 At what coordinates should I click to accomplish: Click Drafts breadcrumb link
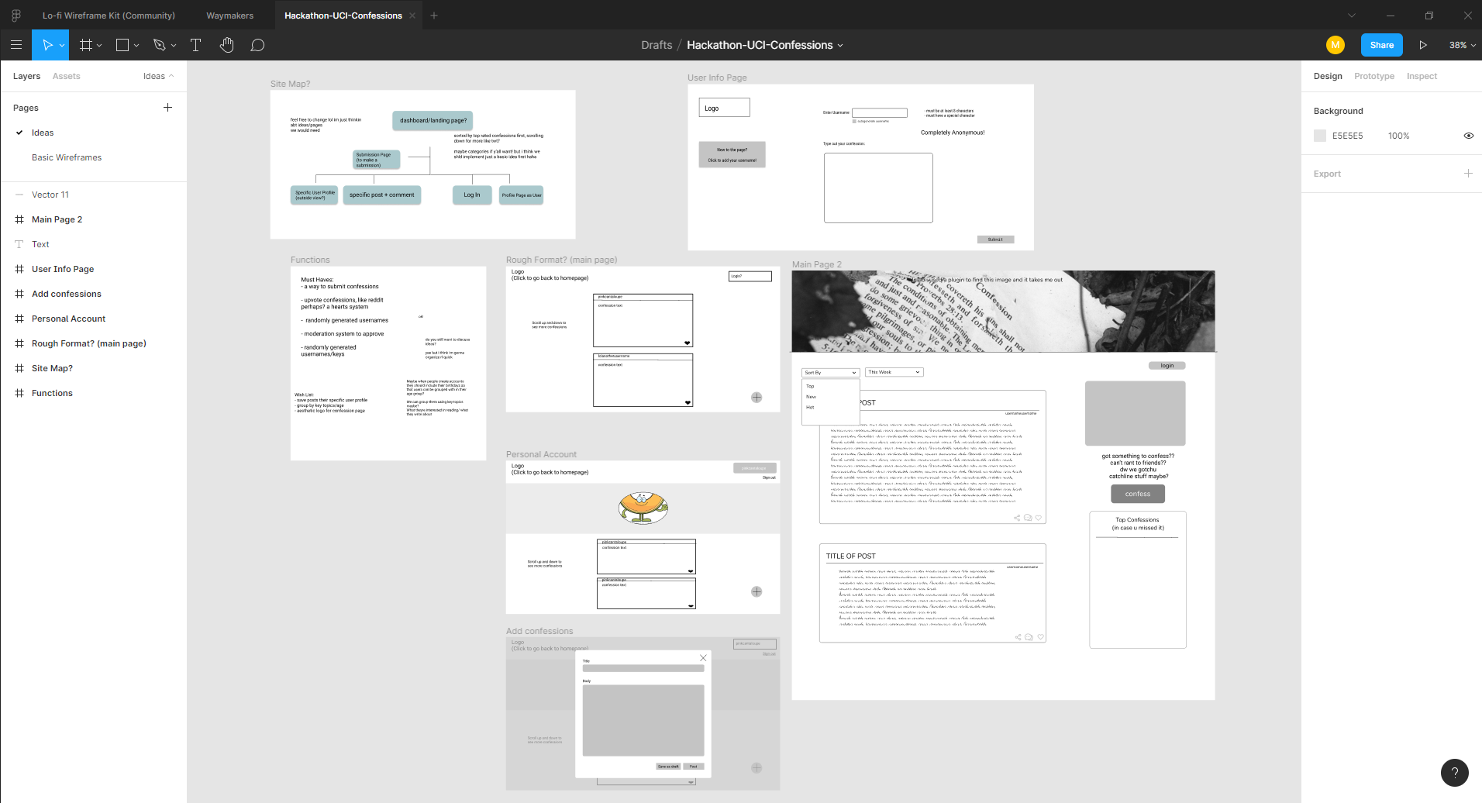(x=657, y=45)
